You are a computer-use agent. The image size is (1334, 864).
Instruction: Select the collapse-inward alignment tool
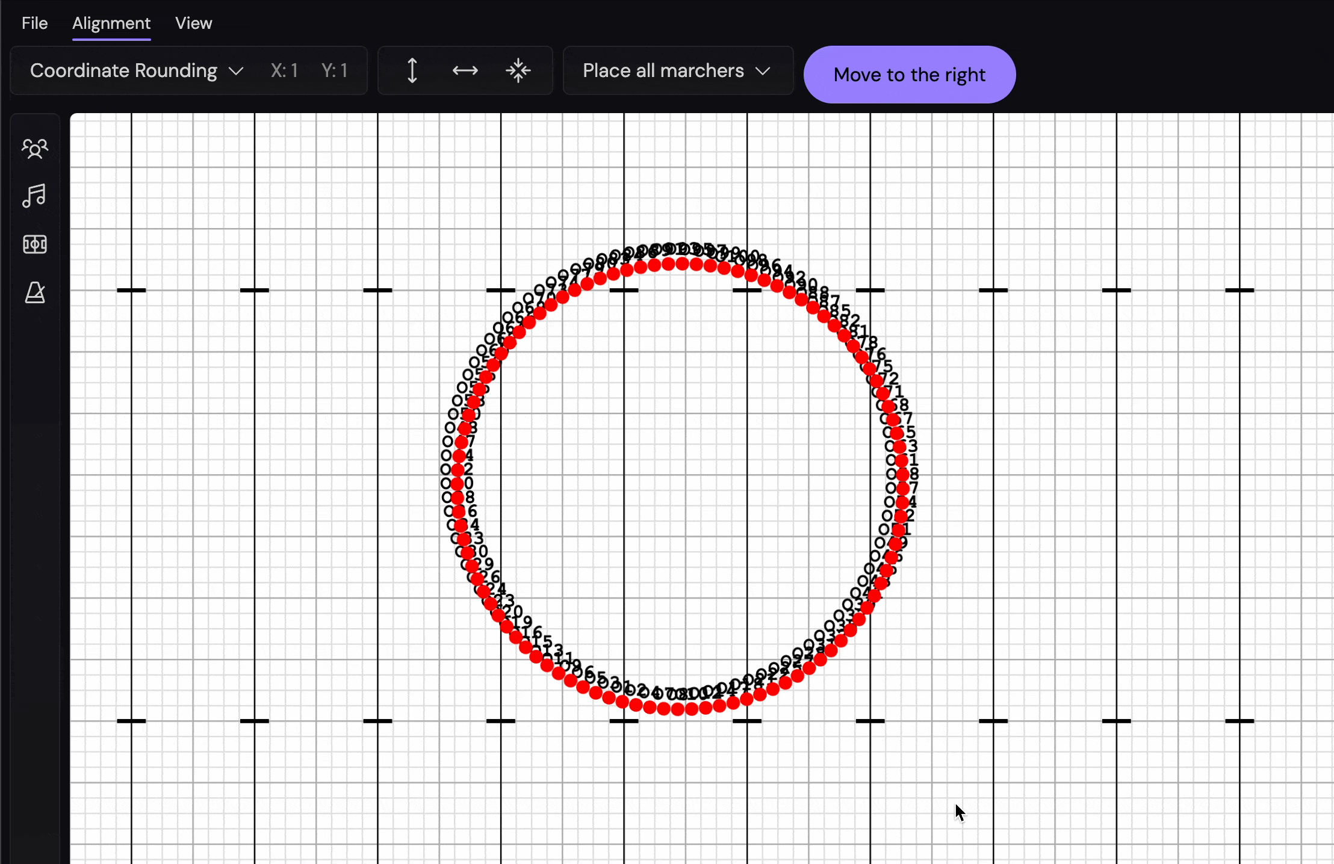pos(518,70)
